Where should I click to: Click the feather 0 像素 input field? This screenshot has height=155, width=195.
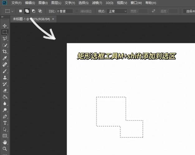pos(64,11)
